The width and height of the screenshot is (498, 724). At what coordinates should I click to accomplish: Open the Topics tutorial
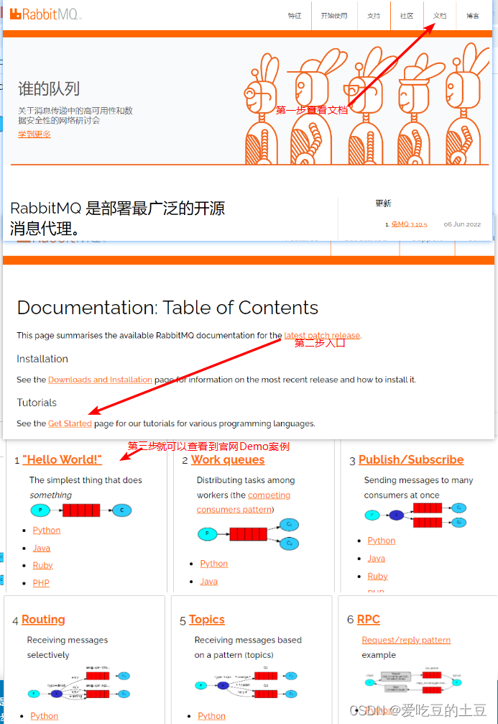click(x=207, y=619)
